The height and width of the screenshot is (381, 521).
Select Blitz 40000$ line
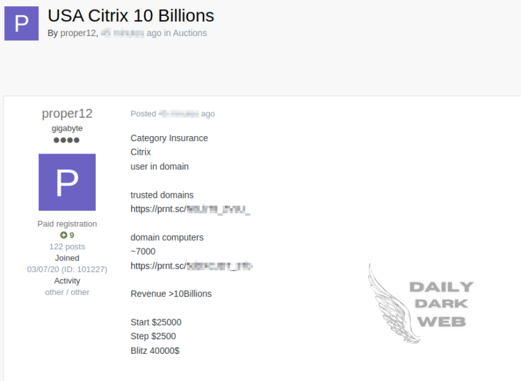click(x=155, y=350)
